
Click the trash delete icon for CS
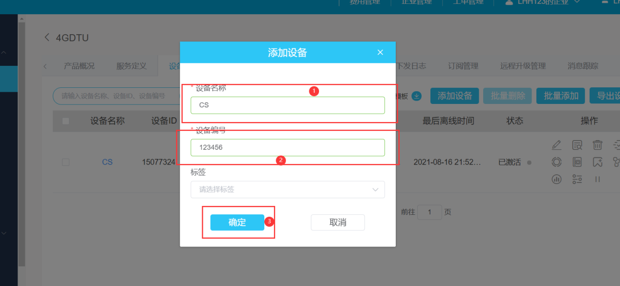[598, 144]
